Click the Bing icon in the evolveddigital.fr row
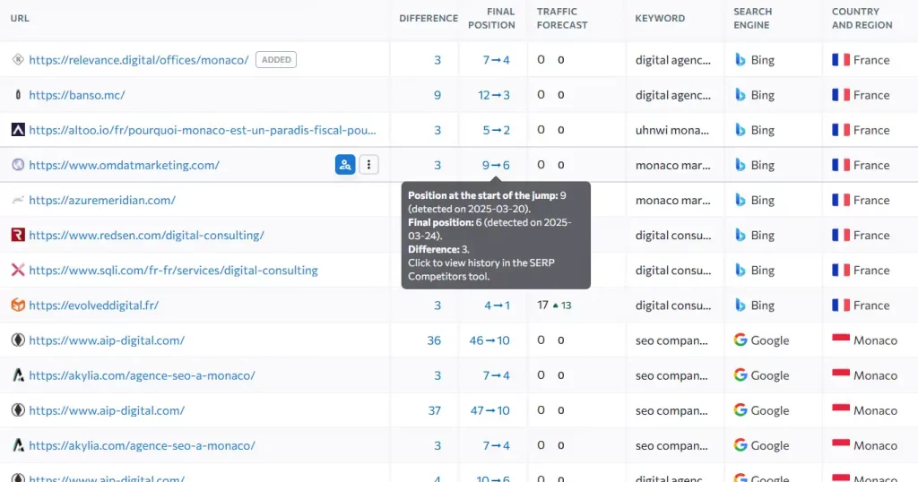This screenshot has height=482, width=918. 740,306
